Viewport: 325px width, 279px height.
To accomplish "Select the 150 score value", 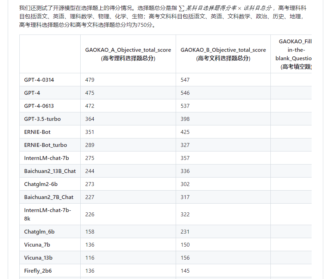I will point(185,245).
